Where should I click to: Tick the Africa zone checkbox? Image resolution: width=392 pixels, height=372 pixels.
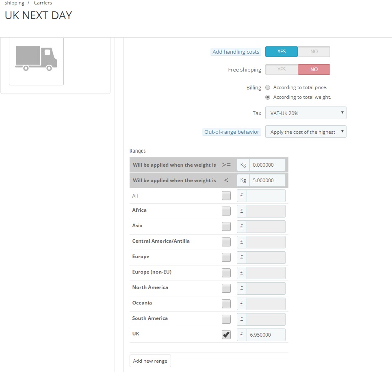click(x=226, y=211)
